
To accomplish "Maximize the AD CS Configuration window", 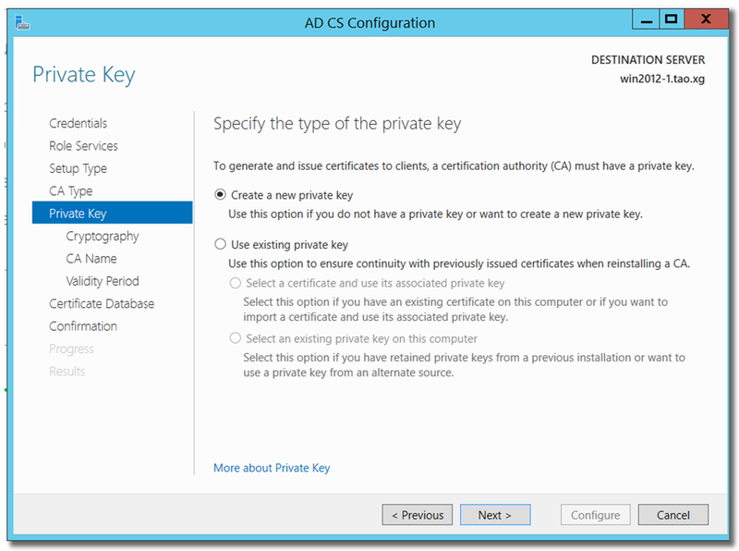I will 671,18.
